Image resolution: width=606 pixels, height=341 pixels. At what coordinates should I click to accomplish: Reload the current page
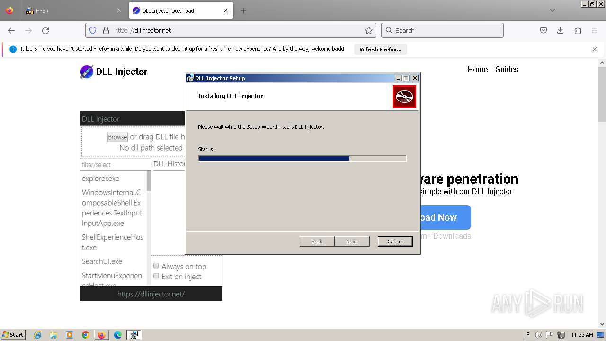coord(45,30)
